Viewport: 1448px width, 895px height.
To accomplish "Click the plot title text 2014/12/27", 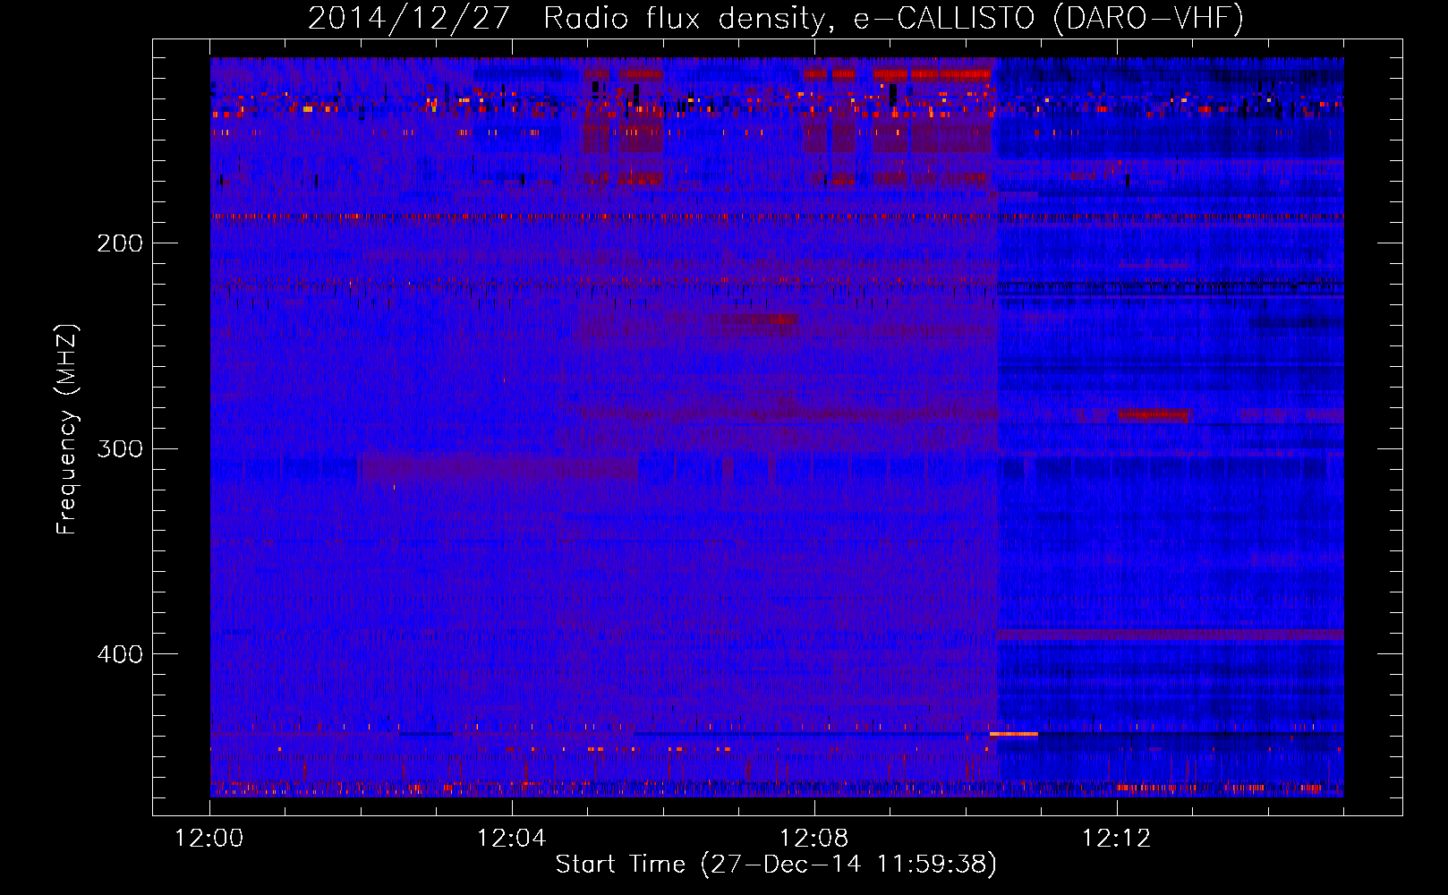I will tap(408, 18).
